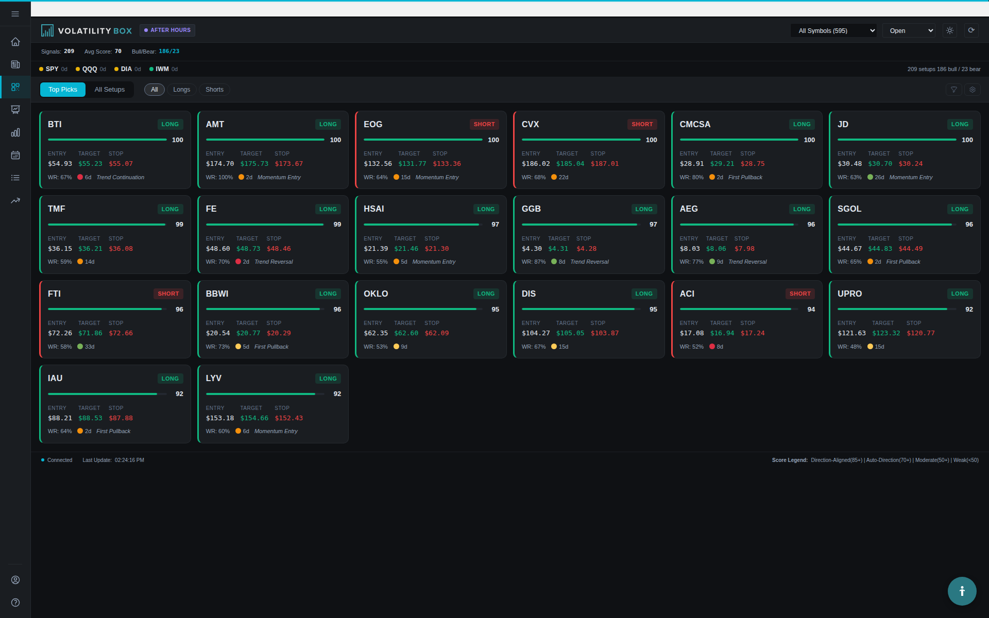Image resolution: width=989 pixels, height=618 pixels.
Task: Filter by Longs only
Action: [x=182, y=90]
